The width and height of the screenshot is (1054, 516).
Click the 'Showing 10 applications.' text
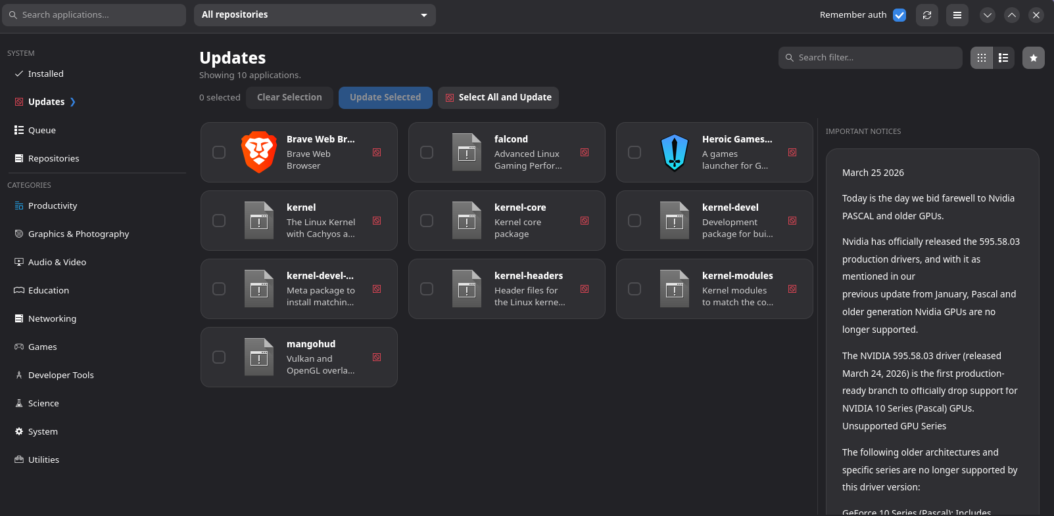251,75
